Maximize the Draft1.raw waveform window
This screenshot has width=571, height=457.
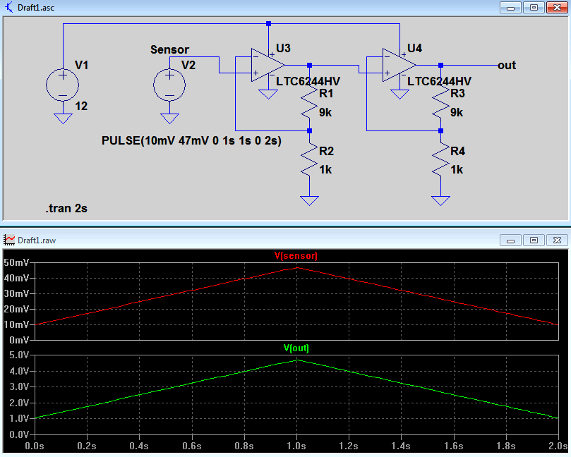(534, 240)
